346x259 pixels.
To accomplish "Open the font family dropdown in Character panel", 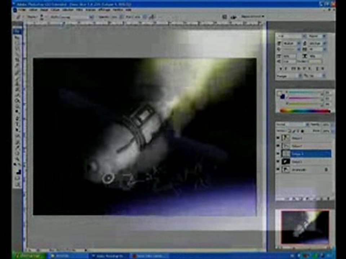I will (304, 36).
